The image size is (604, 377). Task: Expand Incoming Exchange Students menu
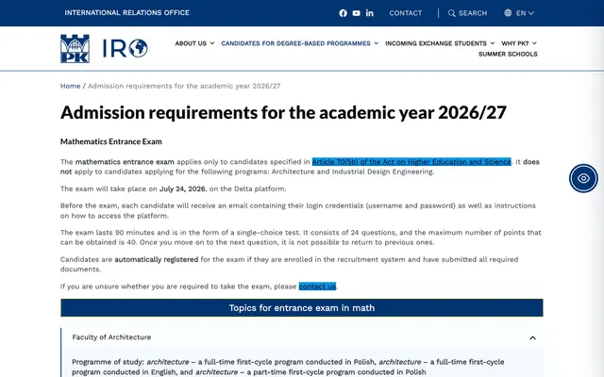click(x=440, y=43)
